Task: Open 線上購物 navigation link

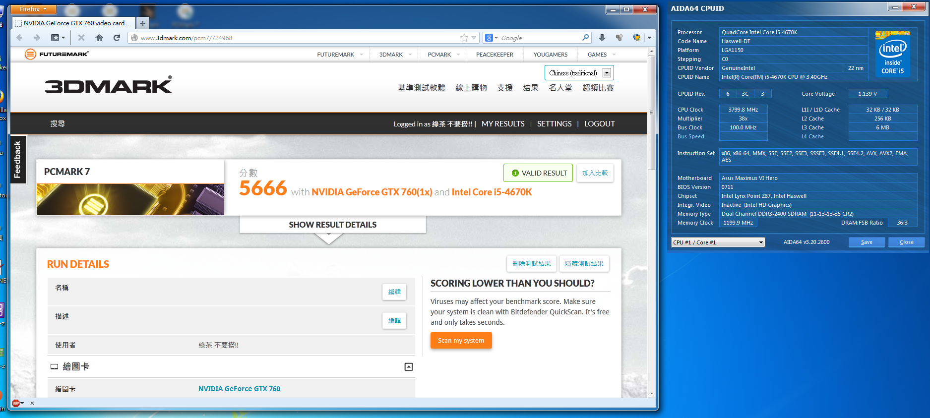Action: [471, 88]
